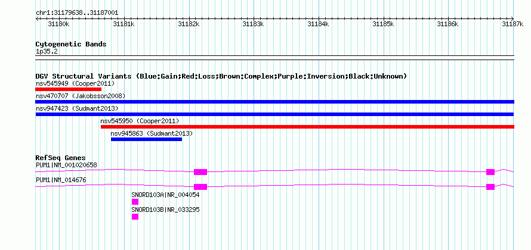The image size is (531, 250).
Task: Click the DGV Structural Variants track title
Action: tap(221, 76)
